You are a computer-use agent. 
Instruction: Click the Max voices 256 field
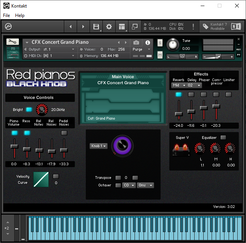point(121,49)
